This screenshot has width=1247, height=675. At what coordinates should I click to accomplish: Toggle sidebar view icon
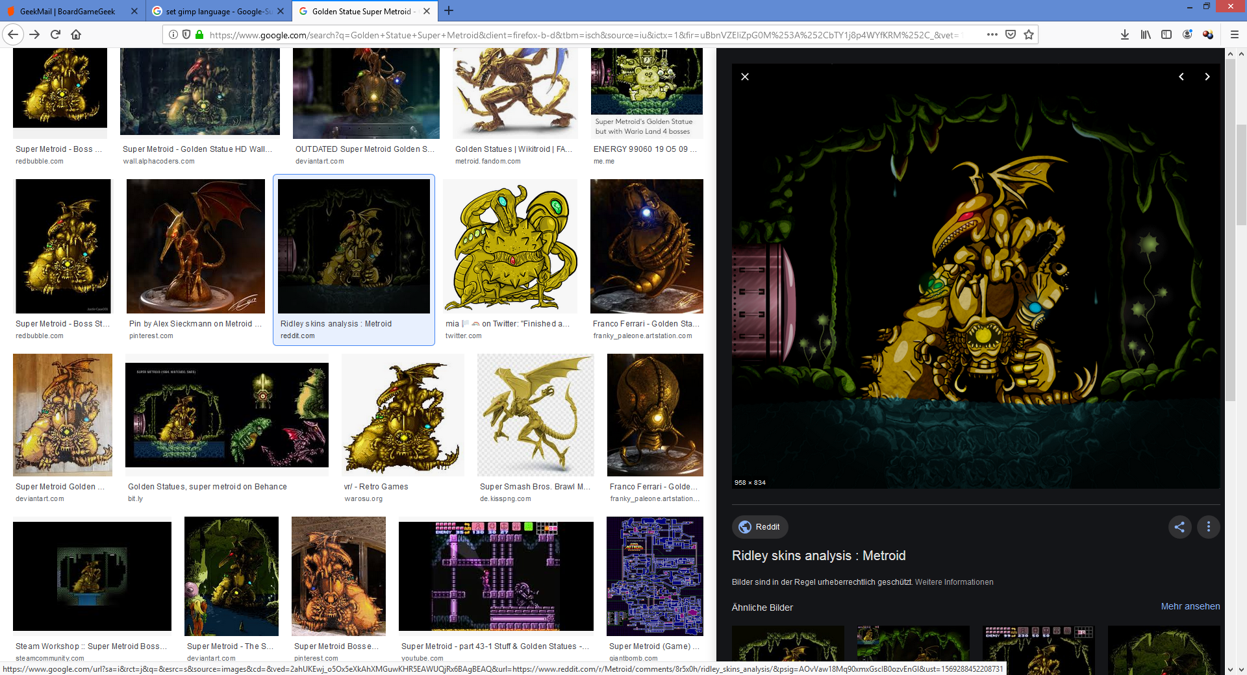1166,34
